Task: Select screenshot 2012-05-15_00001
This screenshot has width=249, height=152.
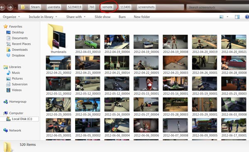Action: coord(146,86)
